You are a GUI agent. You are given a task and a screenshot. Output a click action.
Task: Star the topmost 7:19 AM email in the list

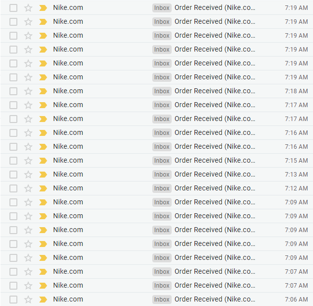click(28, 8)
